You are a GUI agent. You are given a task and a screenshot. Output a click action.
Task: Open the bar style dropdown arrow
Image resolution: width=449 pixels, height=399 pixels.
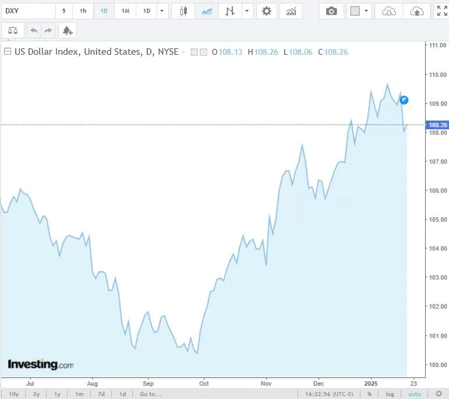248,11
